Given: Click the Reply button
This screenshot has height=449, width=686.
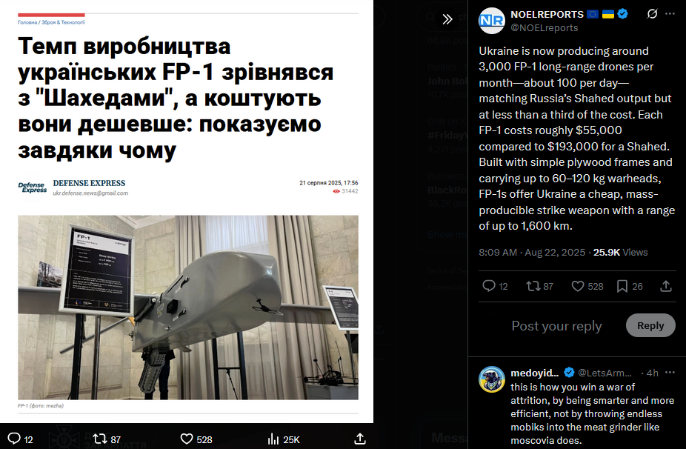Looking at the screenshot, I should pyautogui.click(x=650, y=325).
